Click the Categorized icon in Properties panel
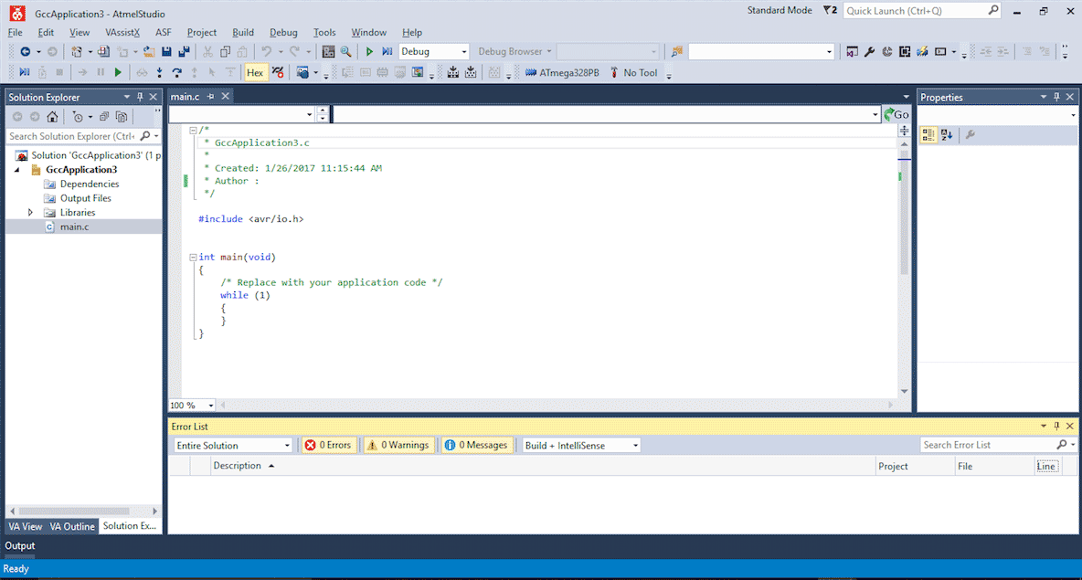1082x580 pixels. click(x=928, y=135)
